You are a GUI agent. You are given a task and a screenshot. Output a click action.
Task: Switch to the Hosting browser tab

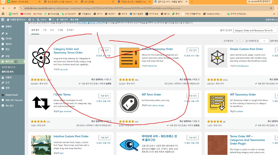[60, 2]
